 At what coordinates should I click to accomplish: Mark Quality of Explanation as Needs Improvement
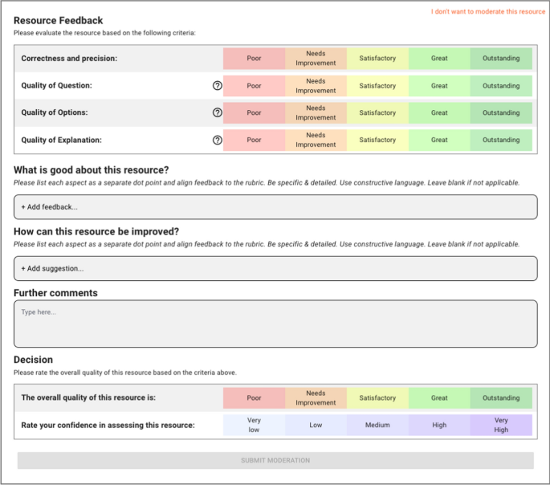click(316, 140)
